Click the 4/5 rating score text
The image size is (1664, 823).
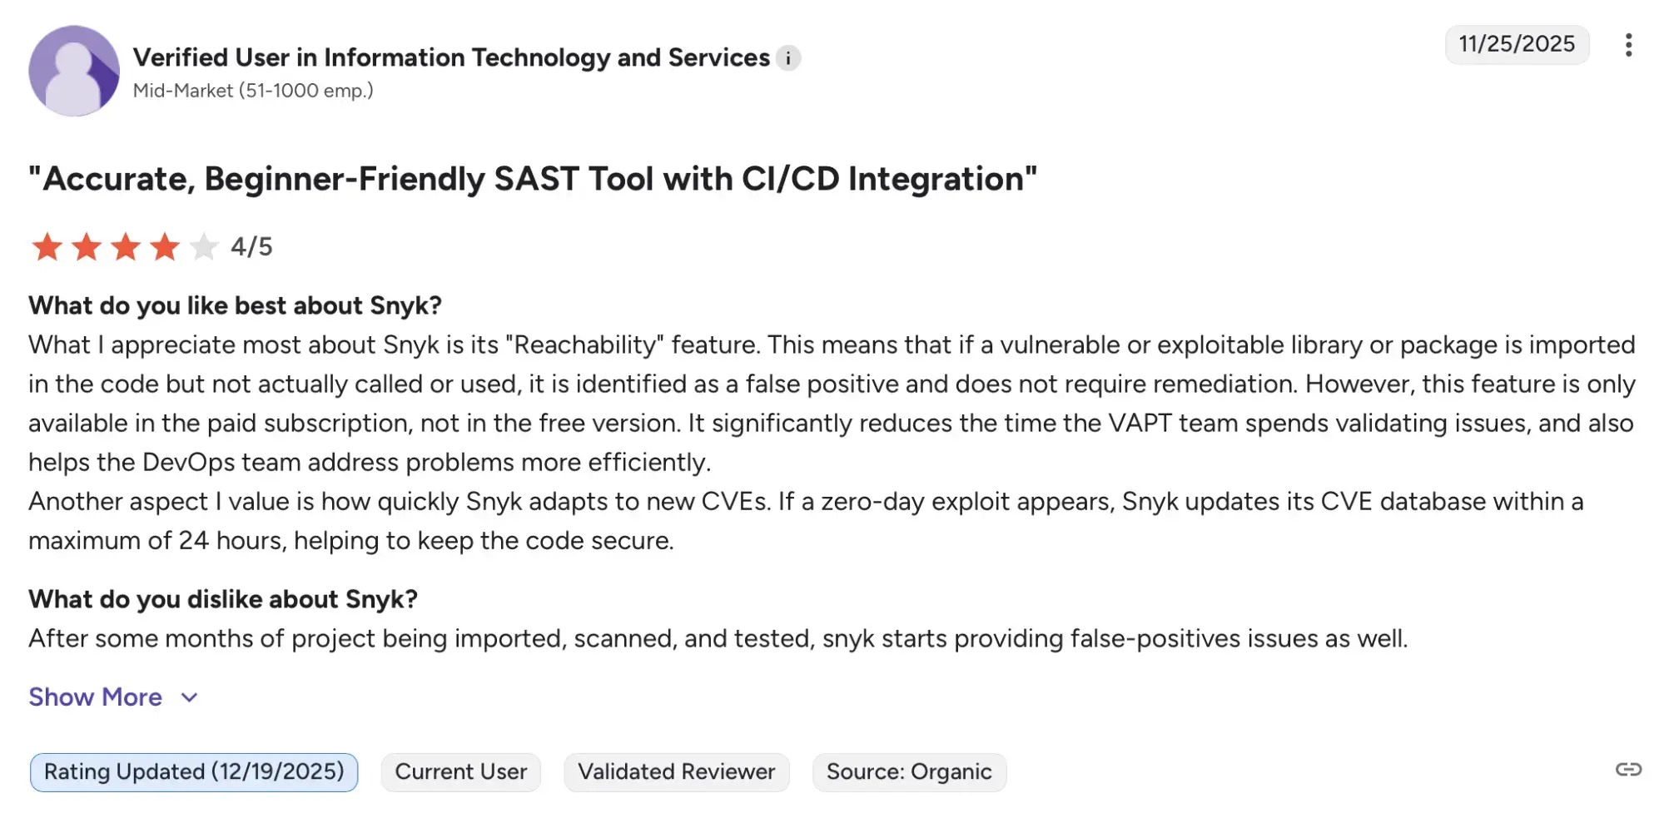pos(251,247)
